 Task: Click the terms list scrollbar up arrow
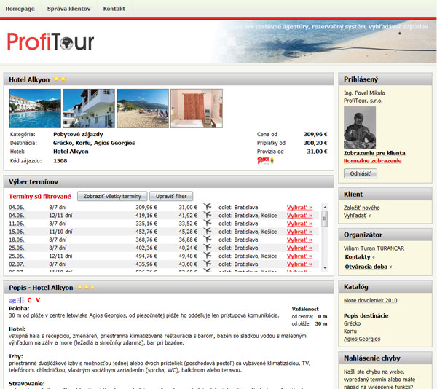[x=325, y=207]
